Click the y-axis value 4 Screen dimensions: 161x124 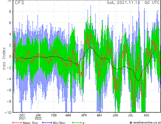point(10,34)
